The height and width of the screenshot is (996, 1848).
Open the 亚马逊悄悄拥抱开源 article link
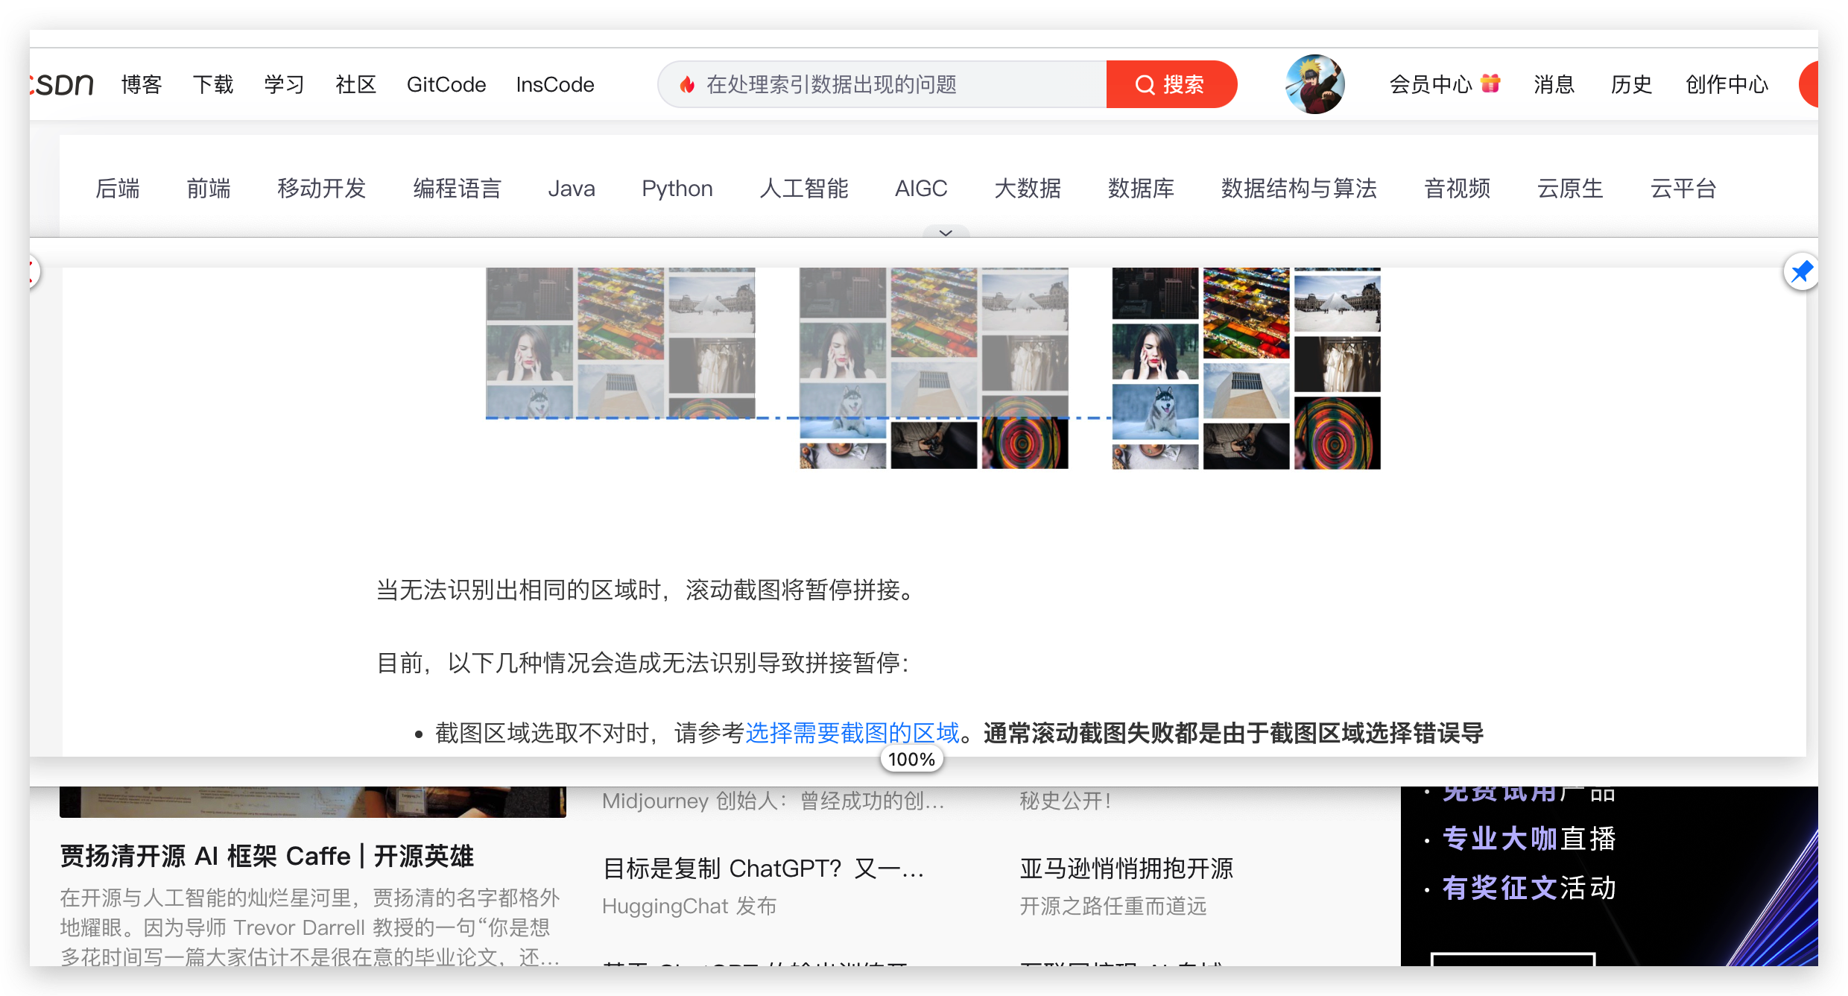[1126, 869]
